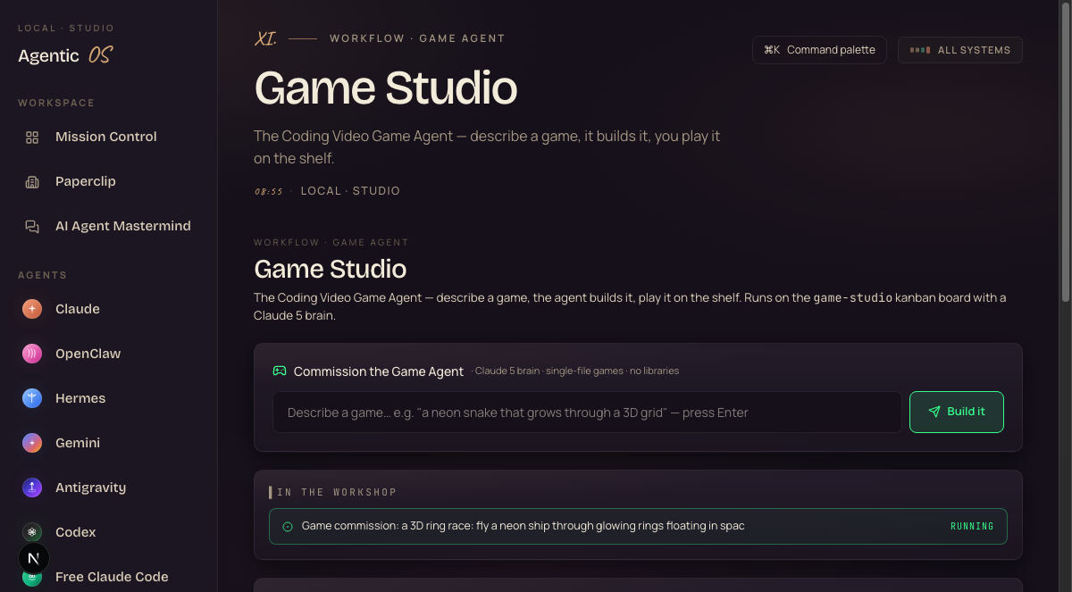Click the round N logo badge
Viewport: 1072px width, 592px height.
34,558
